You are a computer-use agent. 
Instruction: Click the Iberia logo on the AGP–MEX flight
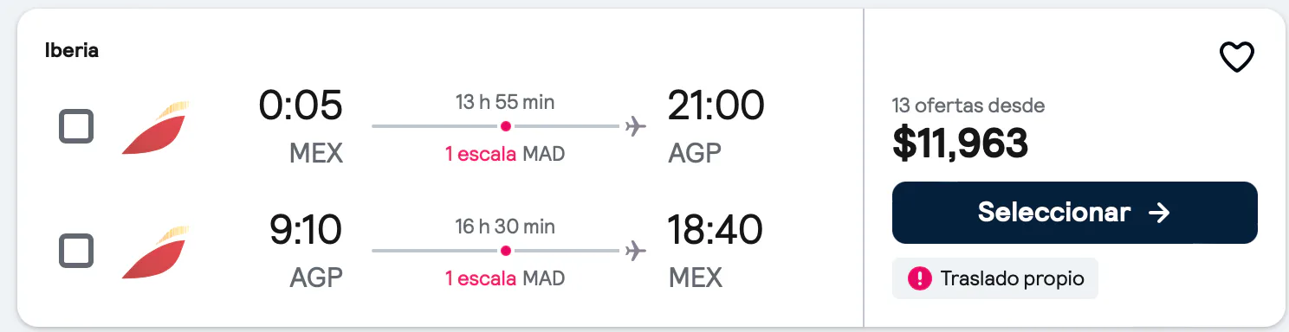[x=155, y=252]
